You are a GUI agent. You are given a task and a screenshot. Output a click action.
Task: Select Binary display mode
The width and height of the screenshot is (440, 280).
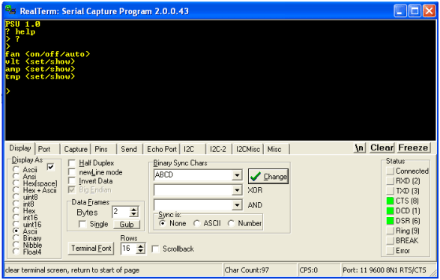16,238
